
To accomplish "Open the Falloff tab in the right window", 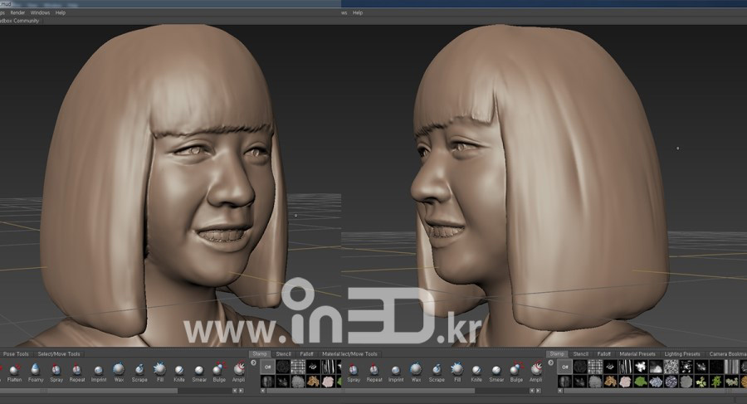I will coord(604,354).
